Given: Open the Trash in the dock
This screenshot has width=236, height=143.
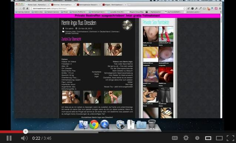Looking at the screenshot, I should click(x=152, y=124).
